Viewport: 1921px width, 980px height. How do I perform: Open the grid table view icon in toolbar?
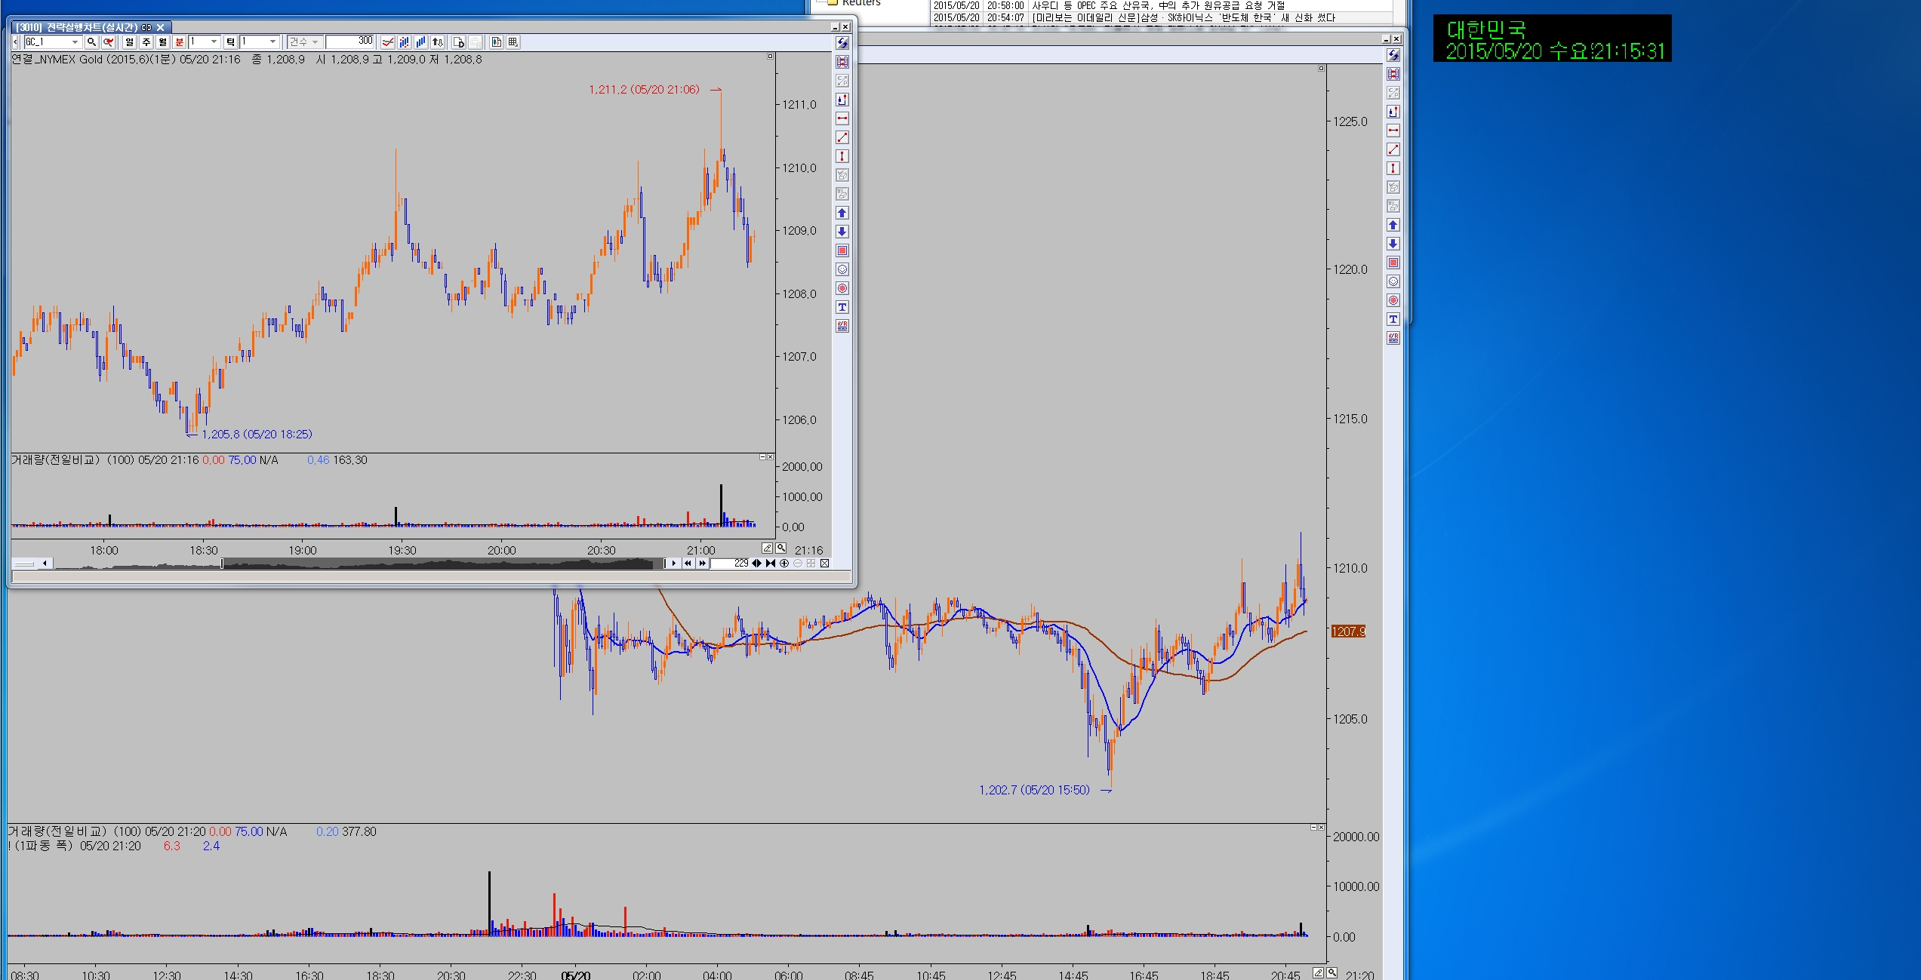pos(513,42)
